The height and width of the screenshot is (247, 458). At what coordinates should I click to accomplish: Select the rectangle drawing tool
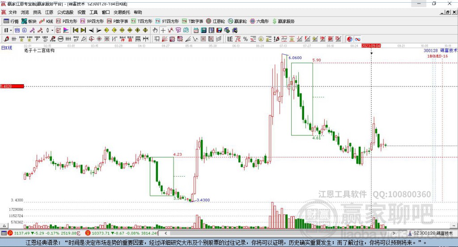pos(157,39)
